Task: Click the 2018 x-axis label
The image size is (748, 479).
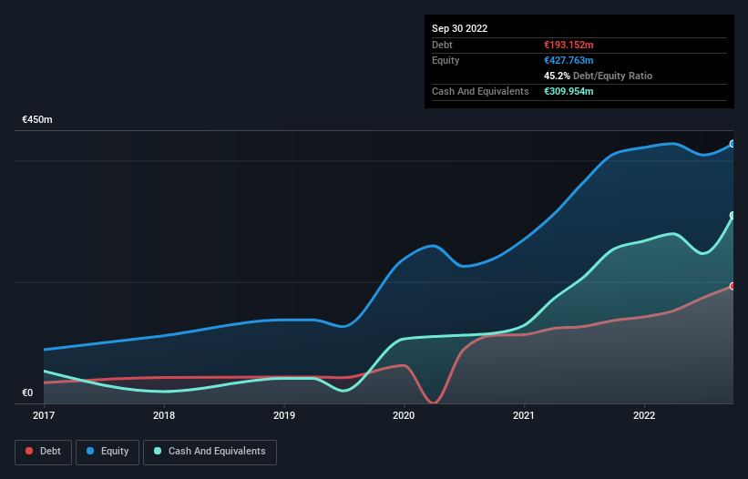Action: tap(164, 415)
